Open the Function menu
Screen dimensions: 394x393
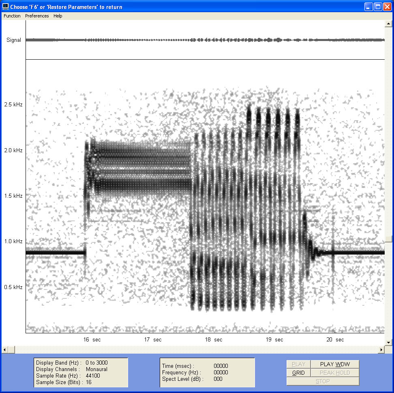point(12,16)
